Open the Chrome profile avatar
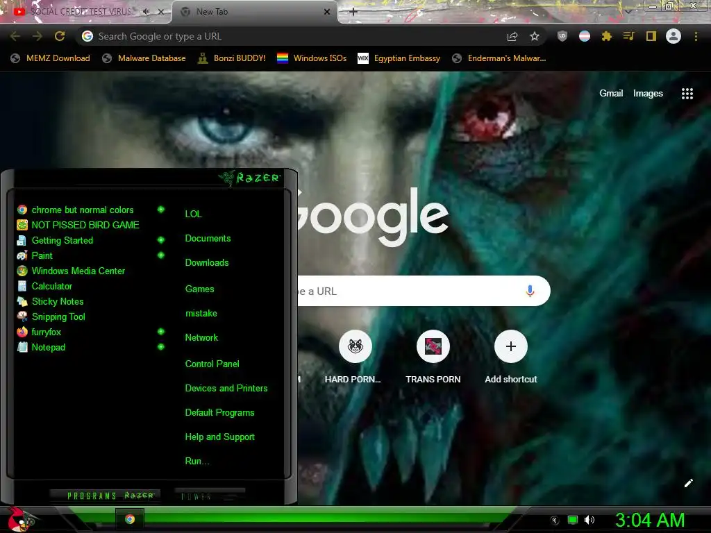Screen dimensions: 711x533 pos(674,36)
